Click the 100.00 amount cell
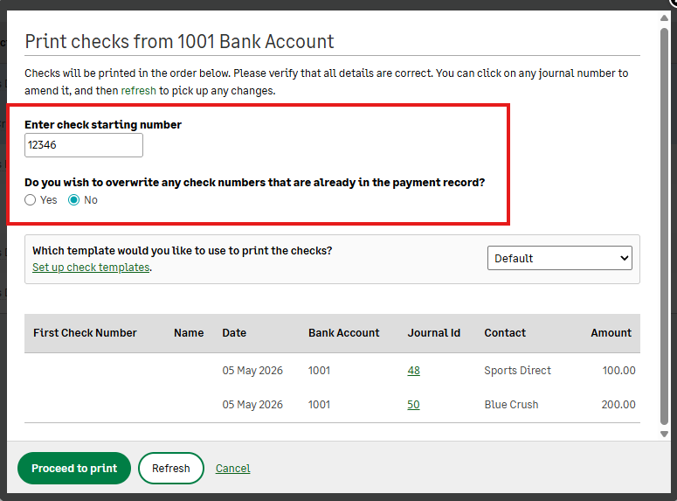The height and width of the screenshot is (501, 677). [x=618, y=371]
